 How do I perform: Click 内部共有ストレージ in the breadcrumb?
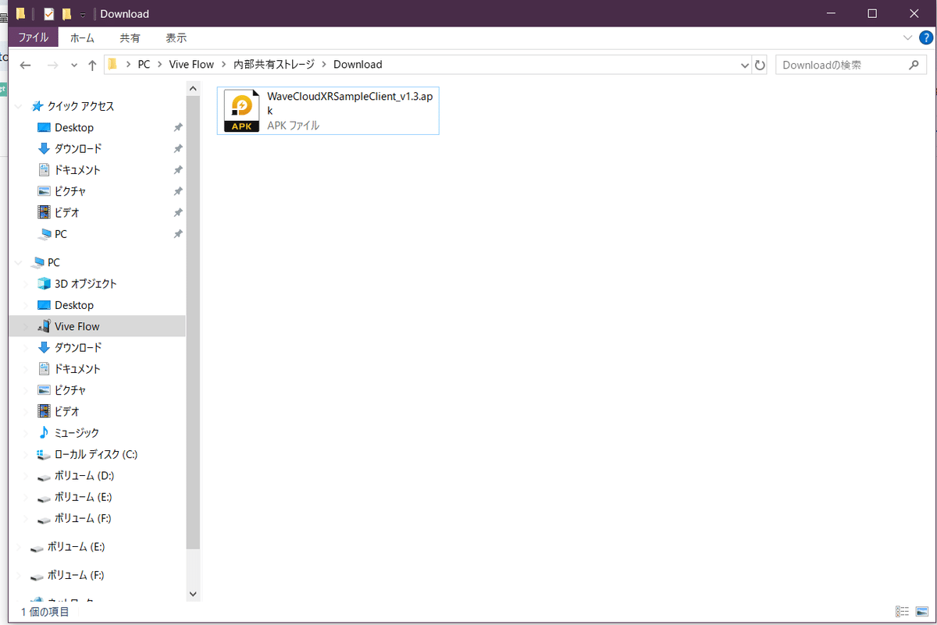(x=275, y=65)
